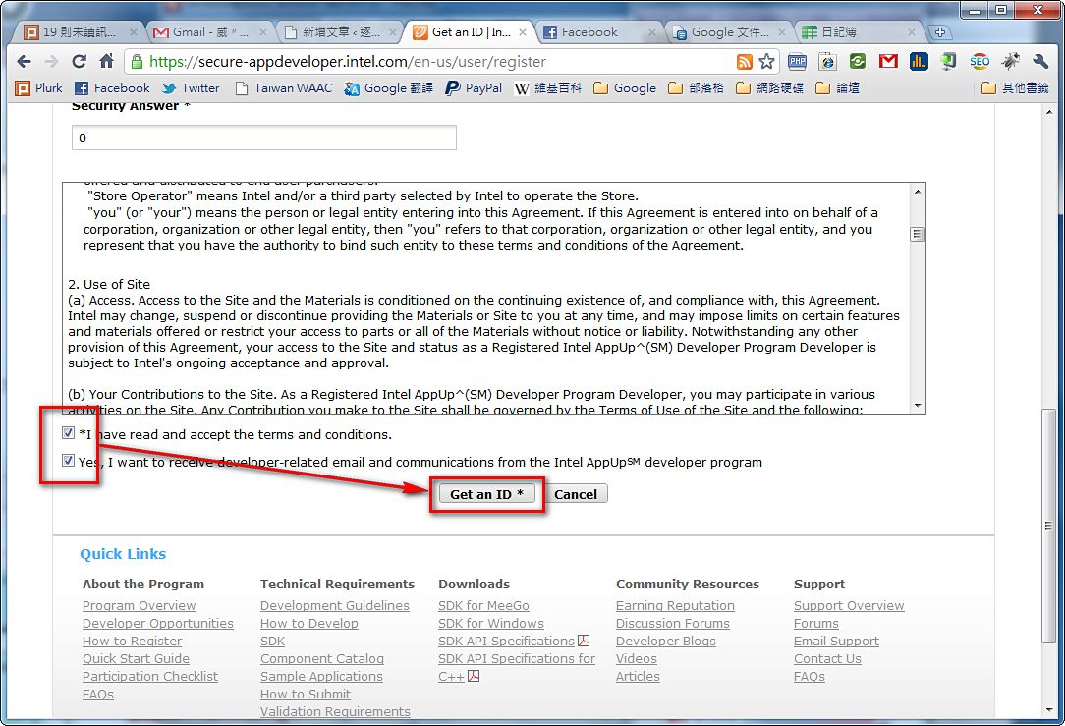Click the blue bar chart extension icon
The height and width of the screenshot is (726, 1065).
tap(919, 62)
